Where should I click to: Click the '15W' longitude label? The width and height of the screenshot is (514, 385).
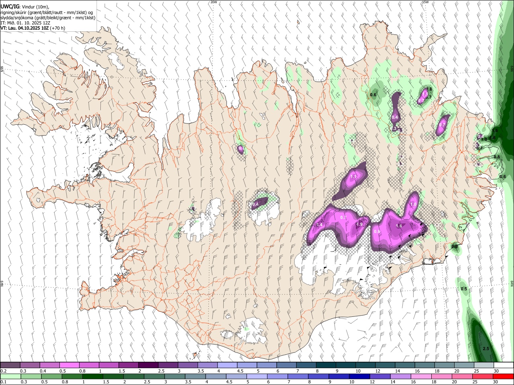[425, 2]
